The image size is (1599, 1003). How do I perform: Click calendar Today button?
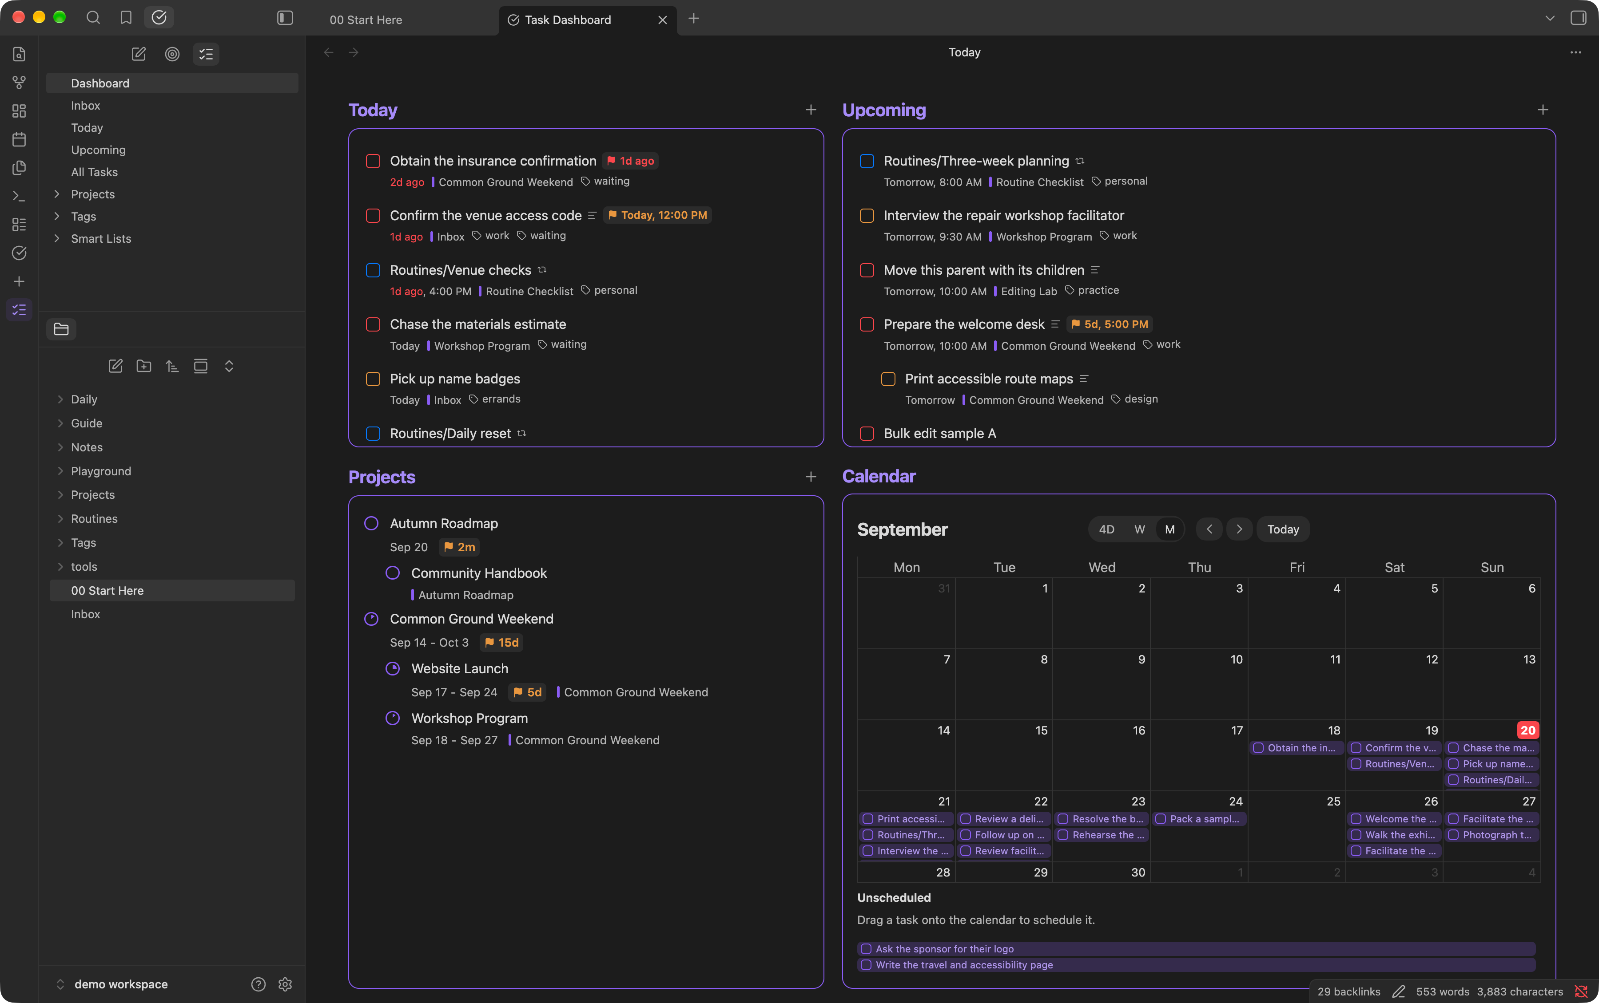1283,529
